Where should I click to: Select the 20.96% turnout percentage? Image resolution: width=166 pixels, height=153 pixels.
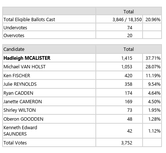pyautogui.click(x=153, y=20)
